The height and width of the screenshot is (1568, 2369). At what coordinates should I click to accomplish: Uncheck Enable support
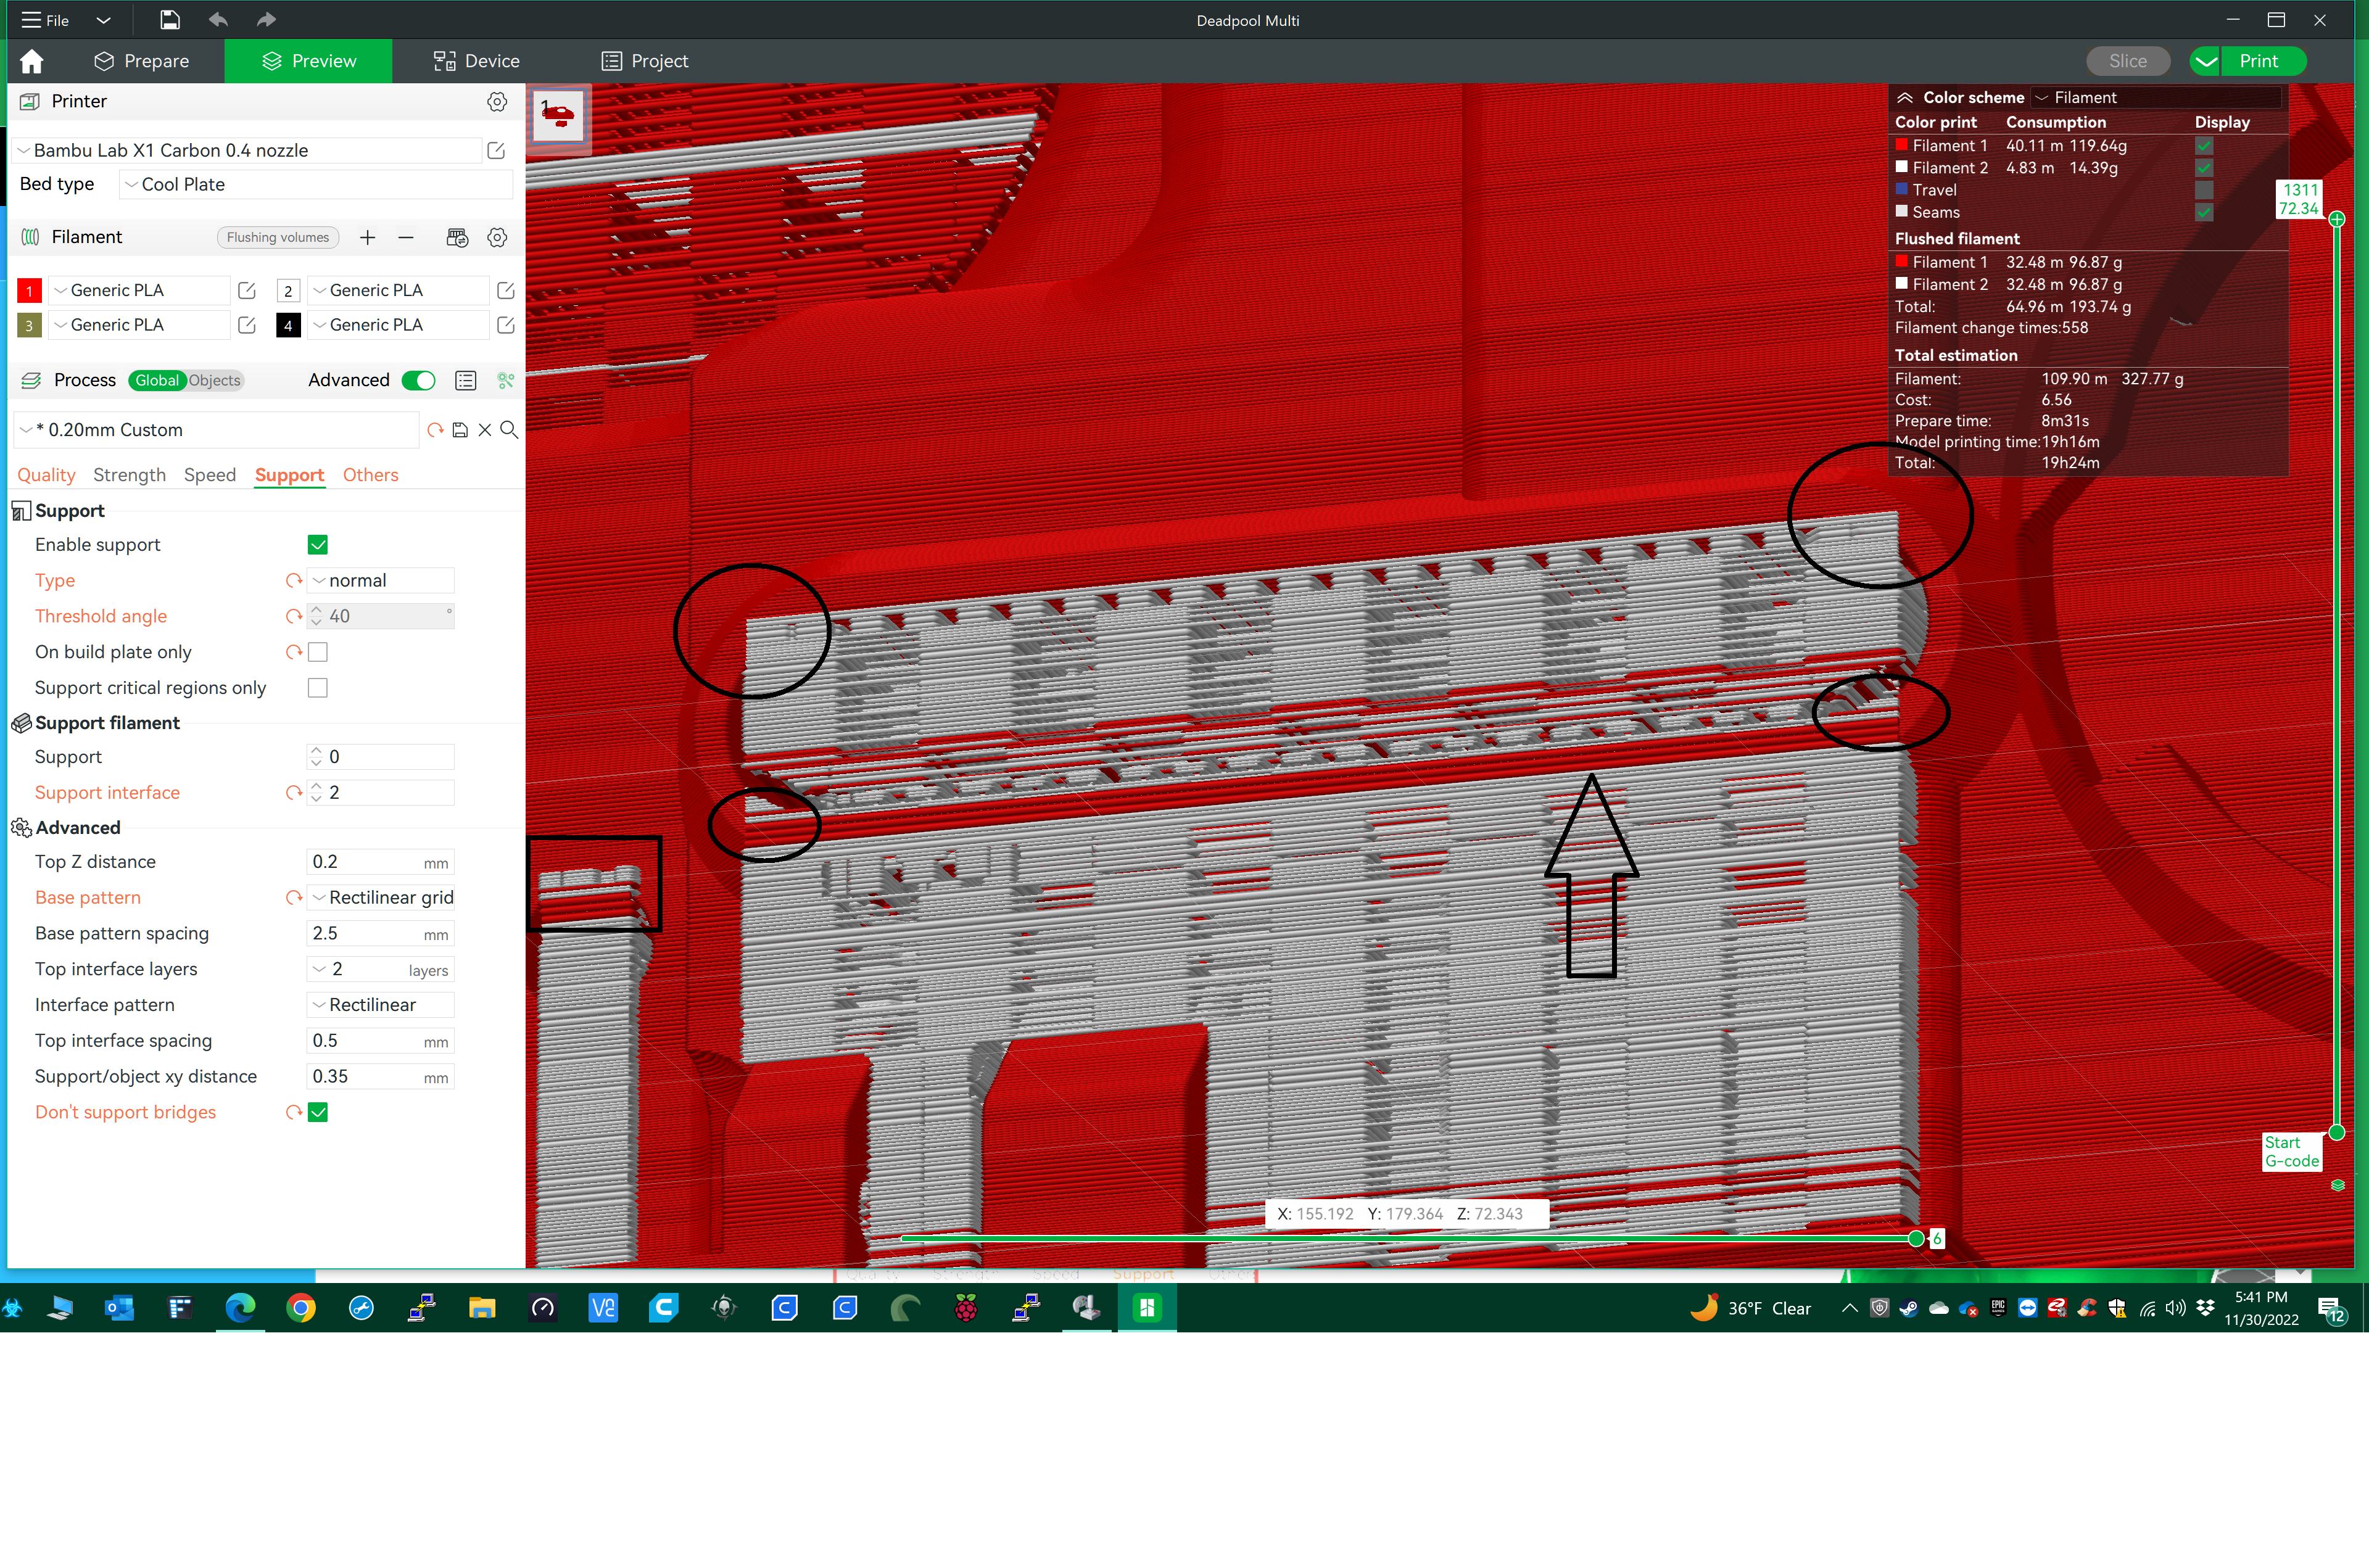click(318, 545)
